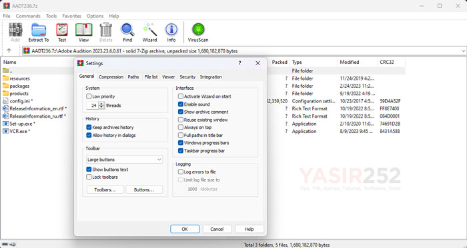Viewport: 467px width, 248px height.
Task: Click the resources folder icon
Action: (5, 78)
